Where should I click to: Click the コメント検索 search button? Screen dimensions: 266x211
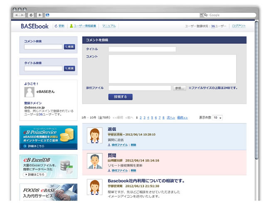69,47
